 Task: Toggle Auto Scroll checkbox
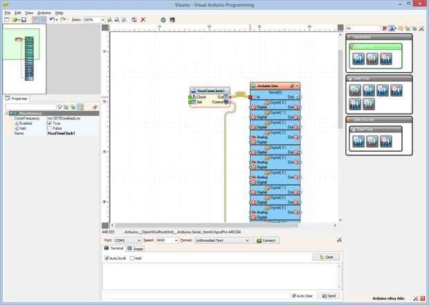tap(107, 258)
